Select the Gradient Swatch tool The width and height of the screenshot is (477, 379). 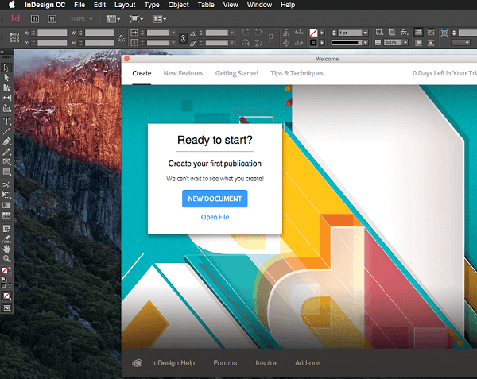pos(6,205)
